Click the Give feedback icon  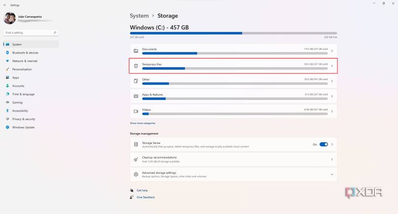click(x=132, y=197)
